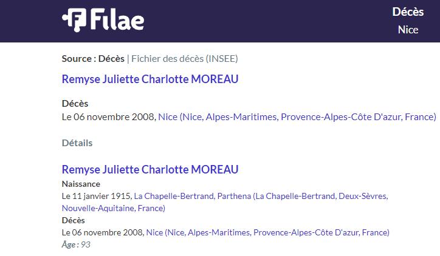Click the "Source : Décès" label
This screenshot has width=440, height=256.
click(x=93, y=58)
